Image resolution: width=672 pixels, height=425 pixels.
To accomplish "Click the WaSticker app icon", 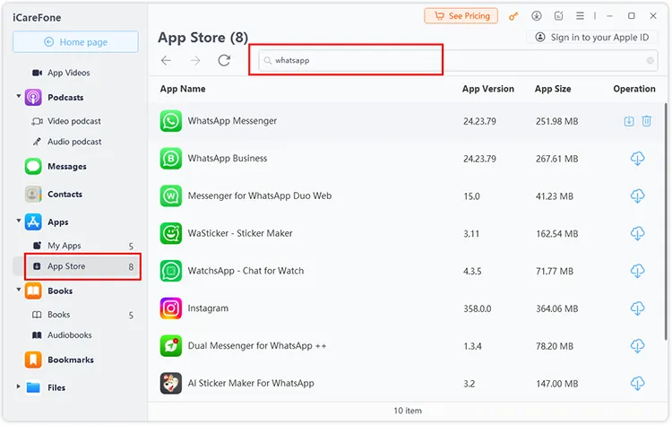I will [x=171, y=233].
